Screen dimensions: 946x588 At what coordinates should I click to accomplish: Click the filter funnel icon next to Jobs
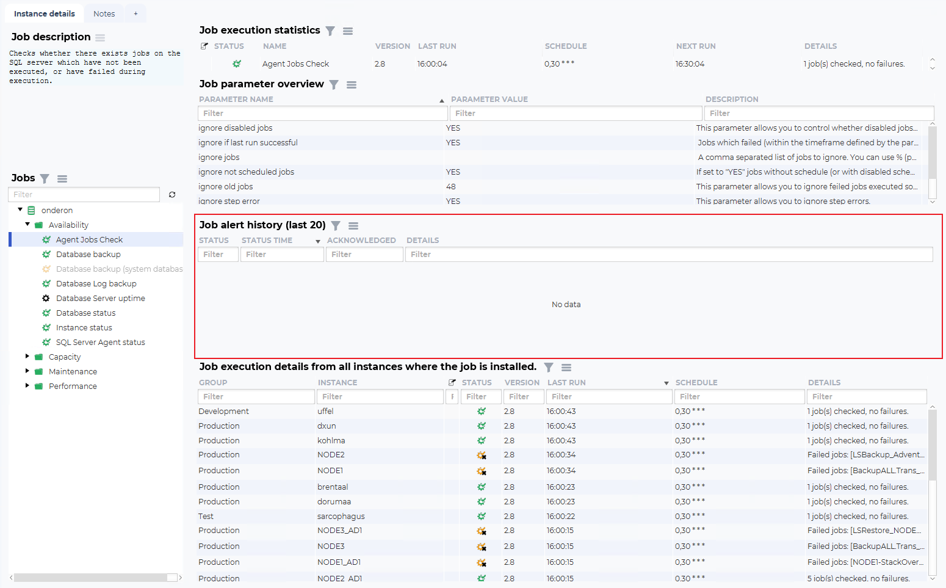pos(45,179)
